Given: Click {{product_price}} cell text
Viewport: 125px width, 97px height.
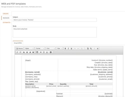Looking at the screenshot, I should point(51,86).
